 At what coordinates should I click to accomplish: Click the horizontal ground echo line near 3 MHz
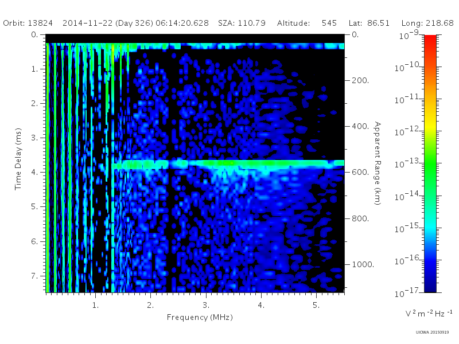tap(228, 164)
